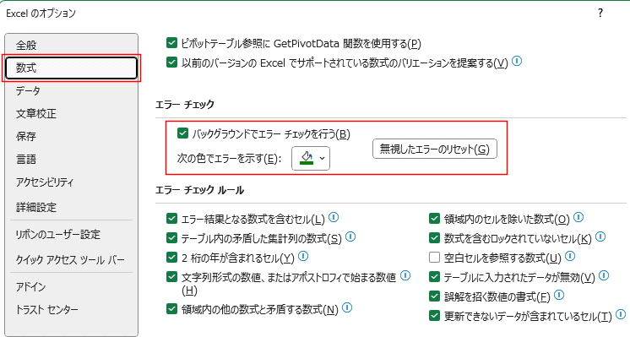Enable 空白セルを参照する数式 checkbox

pyautogui.click(x=434, y=257)
